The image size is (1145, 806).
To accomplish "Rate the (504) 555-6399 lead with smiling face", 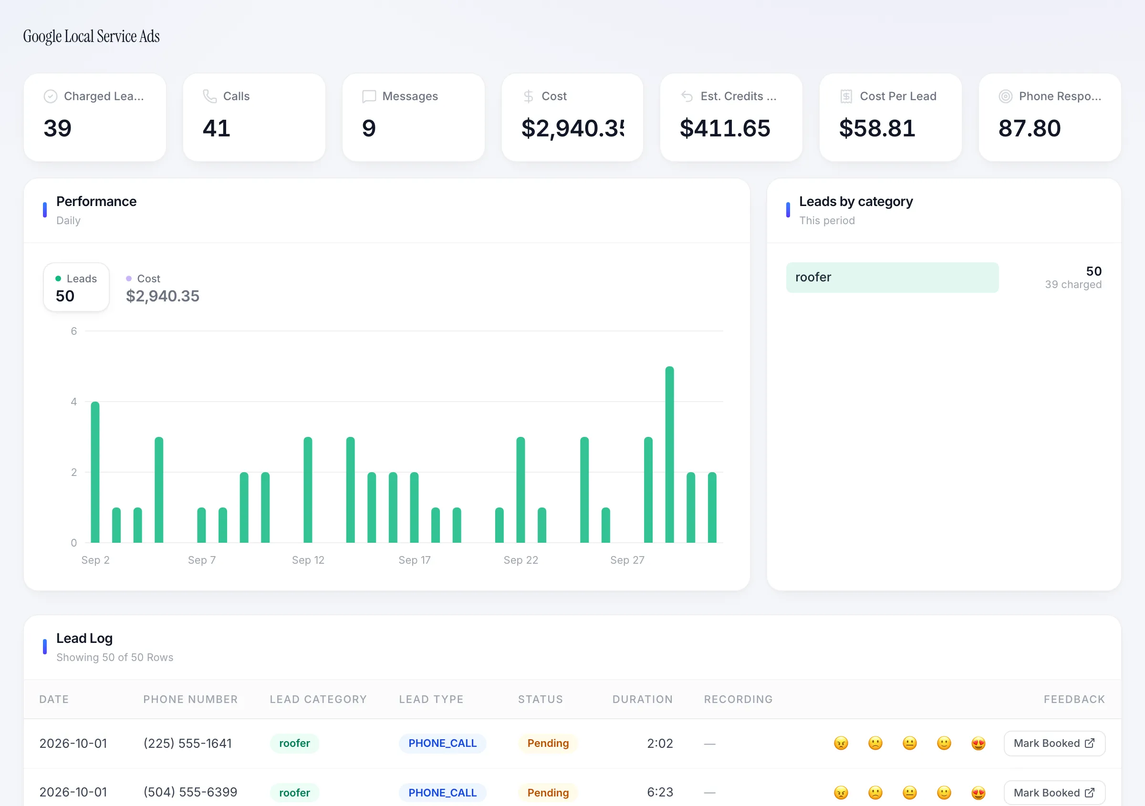I will pos(944,793).
